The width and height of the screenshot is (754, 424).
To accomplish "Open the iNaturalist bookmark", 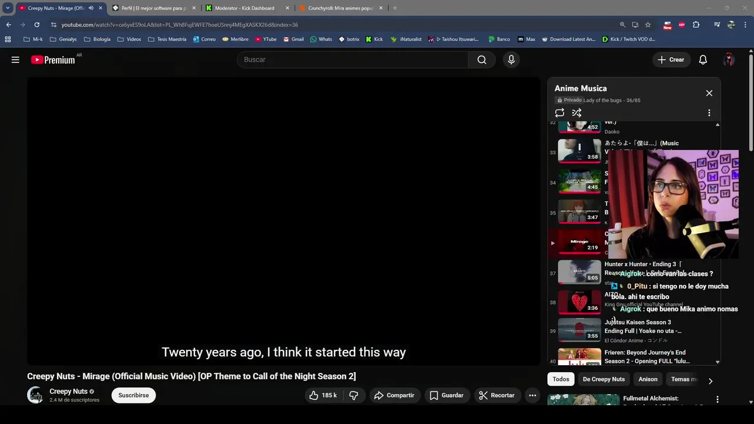I will 406,39.
